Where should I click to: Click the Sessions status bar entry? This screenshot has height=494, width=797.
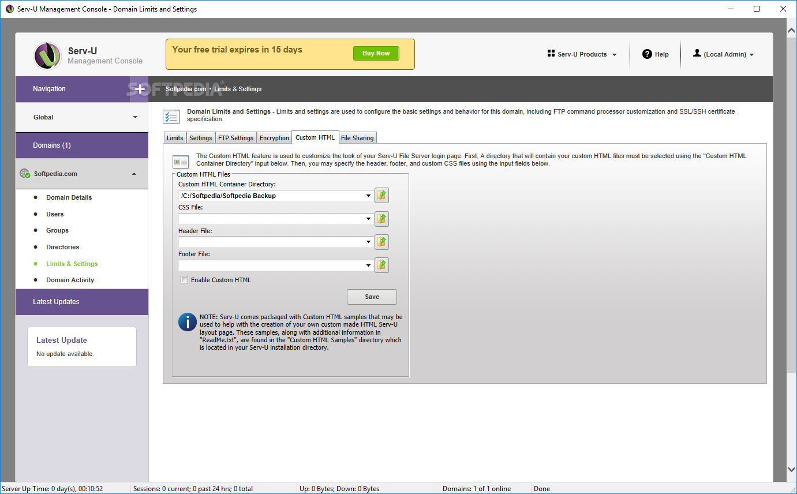coord(193,489)
